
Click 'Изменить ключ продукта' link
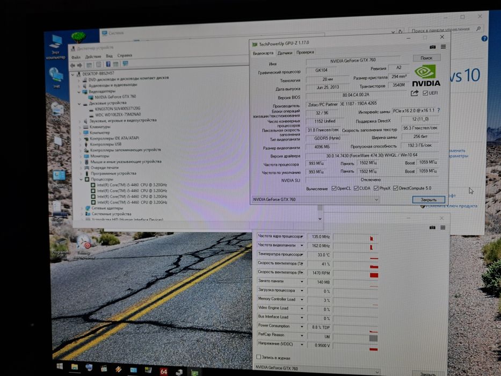click(452, 206)
